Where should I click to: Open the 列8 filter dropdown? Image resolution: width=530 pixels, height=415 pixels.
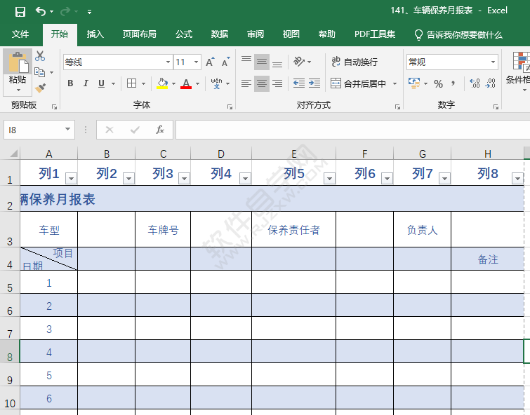(x=517, y=178)
